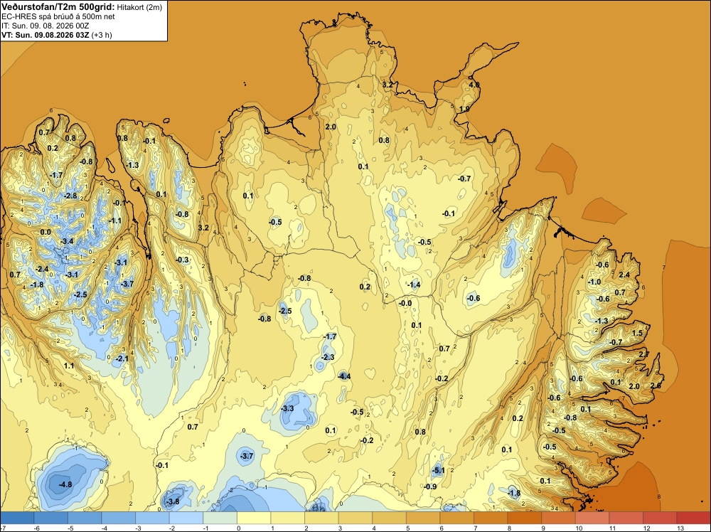This screenshot has width=711, height=532.
Task: Click the '-0.0' temperature value
Action: (405, 304)
